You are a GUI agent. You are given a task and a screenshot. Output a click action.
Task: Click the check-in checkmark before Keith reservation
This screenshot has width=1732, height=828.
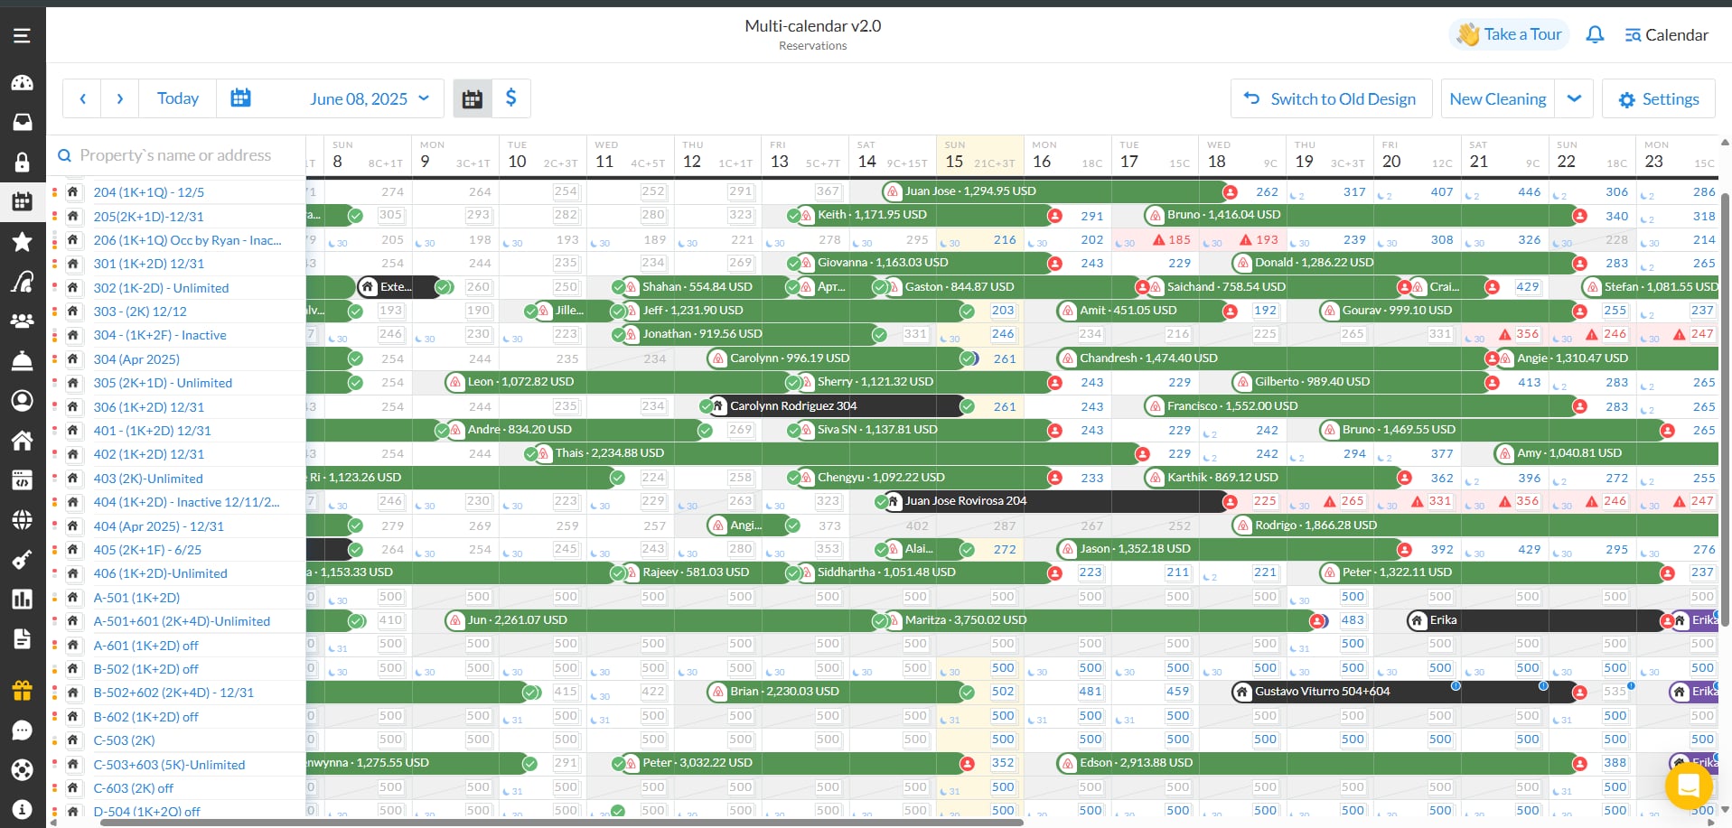point(794,216)
